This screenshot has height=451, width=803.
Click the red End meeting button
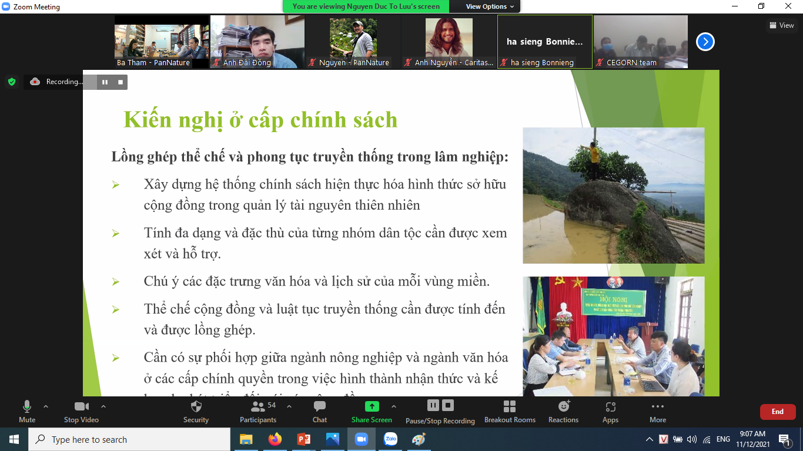coord(777,412)
